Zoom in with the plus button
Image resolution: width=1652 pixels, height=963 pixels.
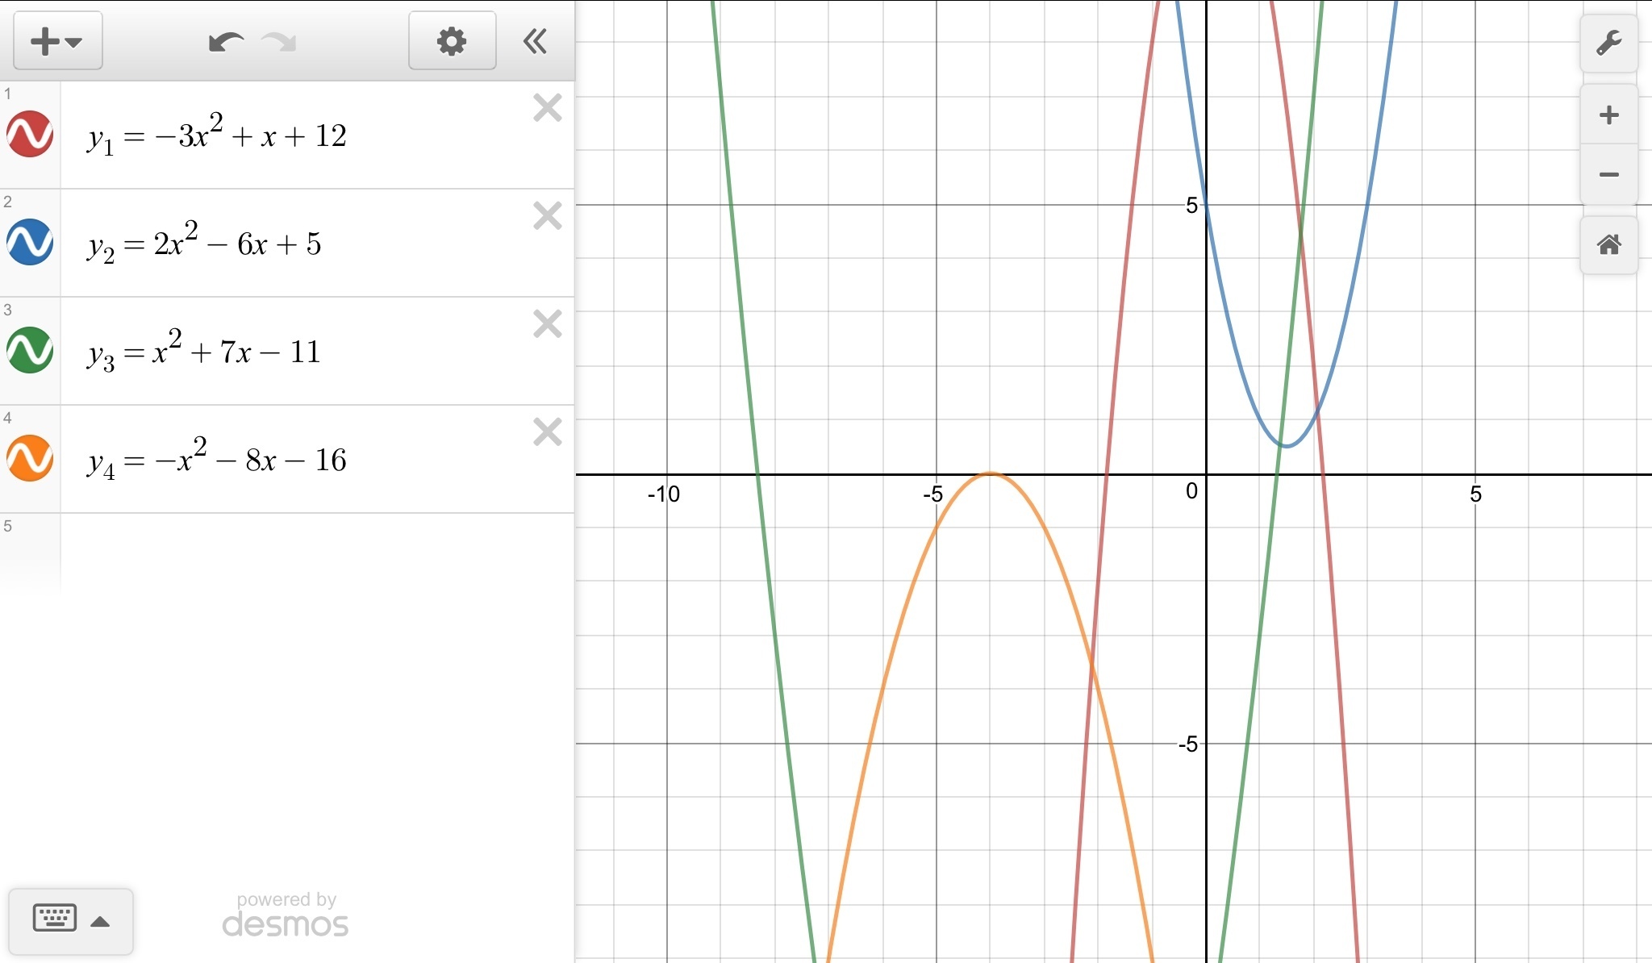[1608, 115]
